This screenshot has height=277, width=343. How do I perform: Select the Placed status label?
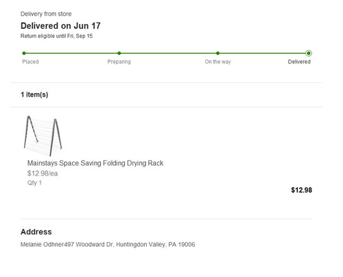(x=30, y=62)
